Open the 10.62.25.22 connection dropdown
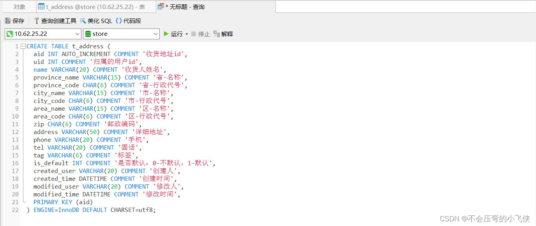Image resolution: width=536 pixels, height=226 pixels. point(77,34)
